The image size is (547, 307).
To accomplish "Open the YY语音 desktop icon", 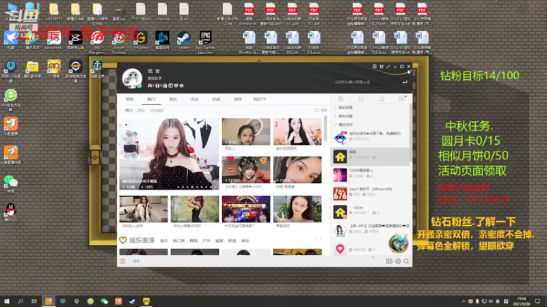I will tap(54, 68).
